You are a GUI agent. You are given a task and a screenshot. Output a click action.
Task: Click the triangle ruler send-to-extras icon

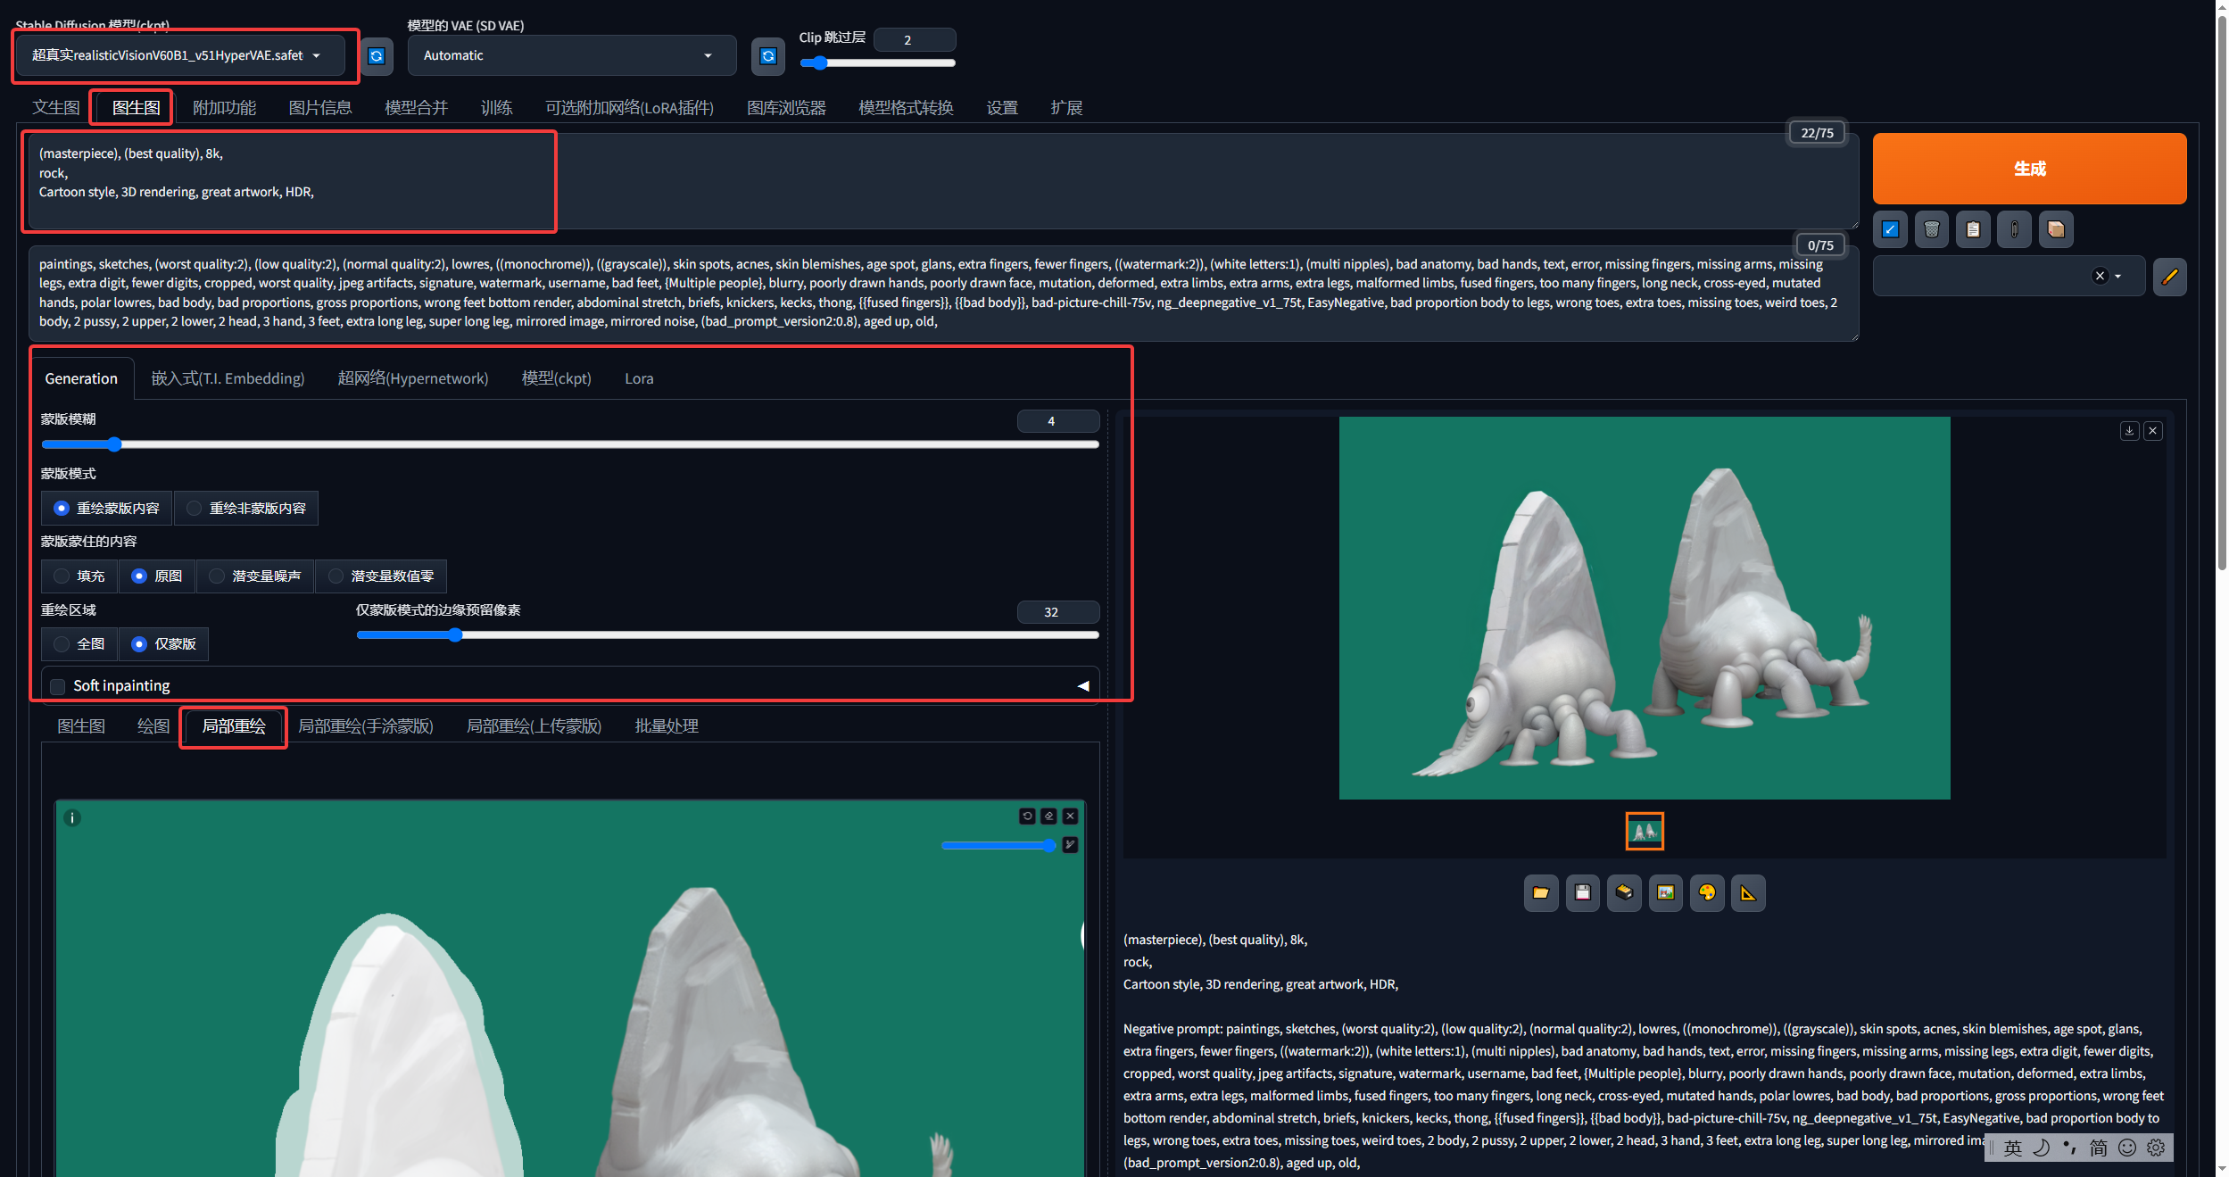(x=1748, y=892)
